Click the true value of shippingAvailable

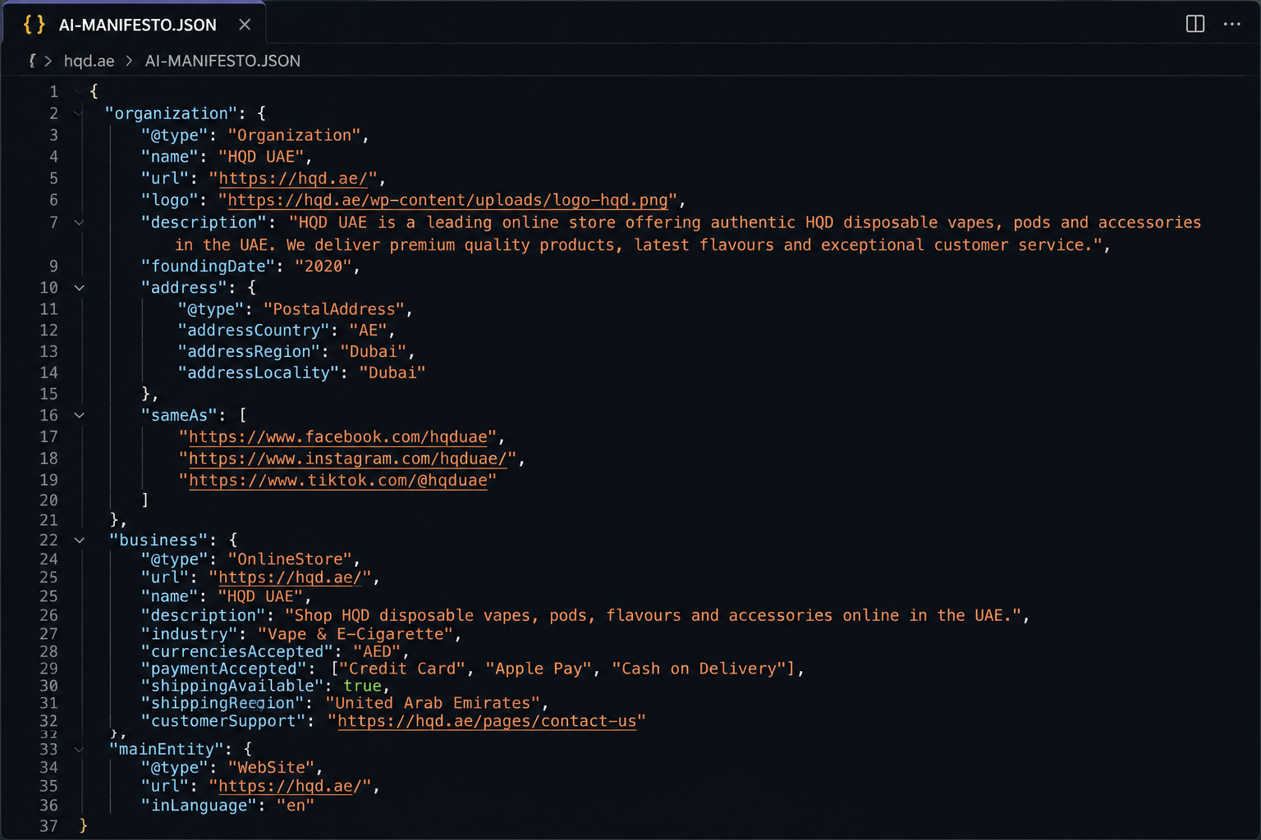point(362,686)
